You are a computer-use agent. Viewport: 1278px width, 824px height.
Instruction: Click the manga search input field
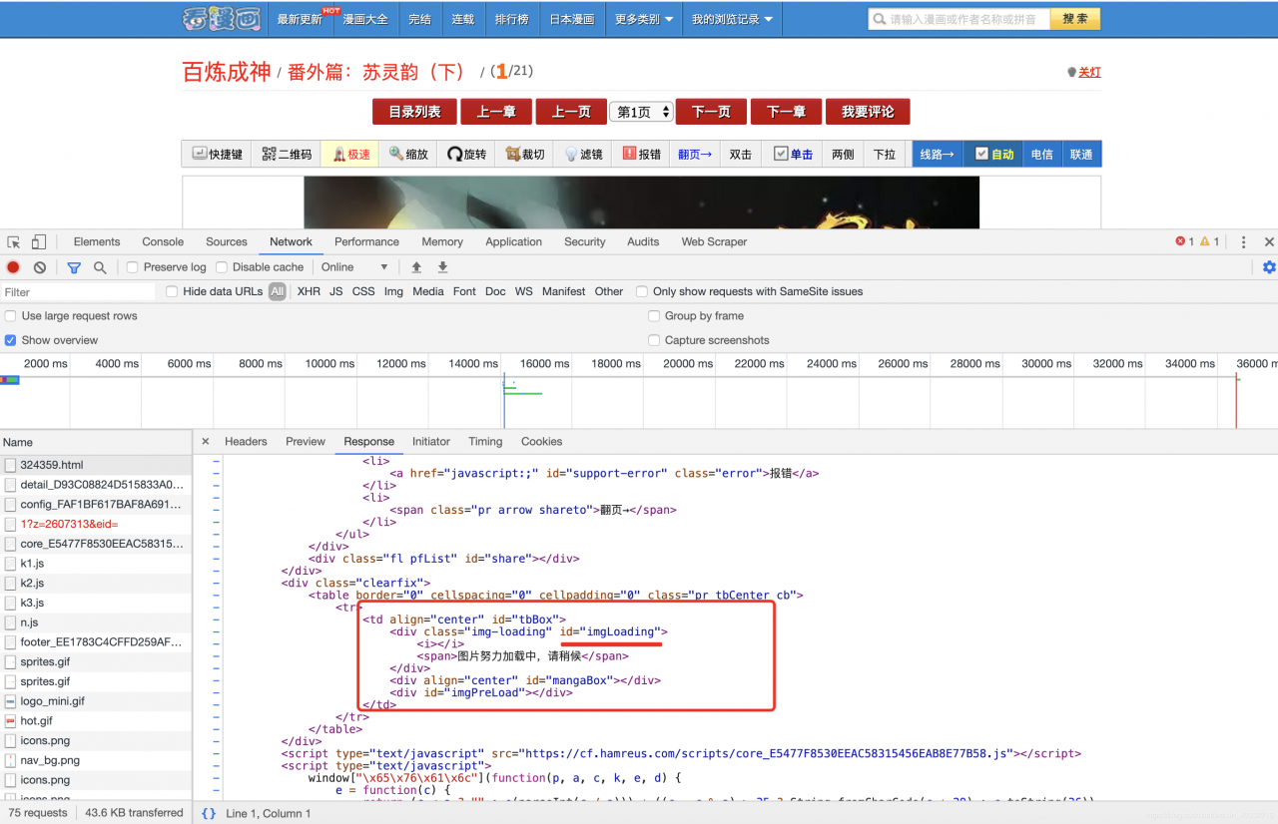click(x=958, y=19)
